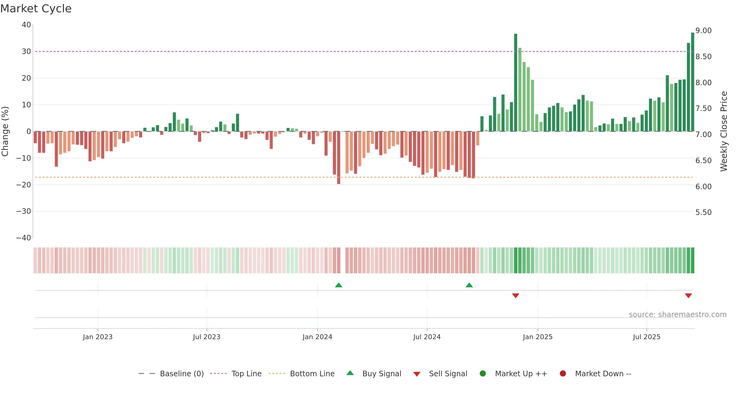Click the purple dotted Top Line legend sample
The width and height of the screenshot is (737, 414).
[218, 374]
